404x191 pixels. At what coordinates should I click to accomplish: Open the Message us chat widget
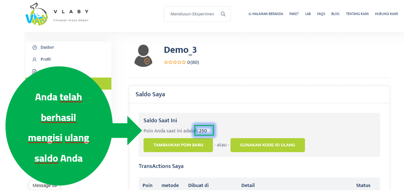[x=44, y=186]
